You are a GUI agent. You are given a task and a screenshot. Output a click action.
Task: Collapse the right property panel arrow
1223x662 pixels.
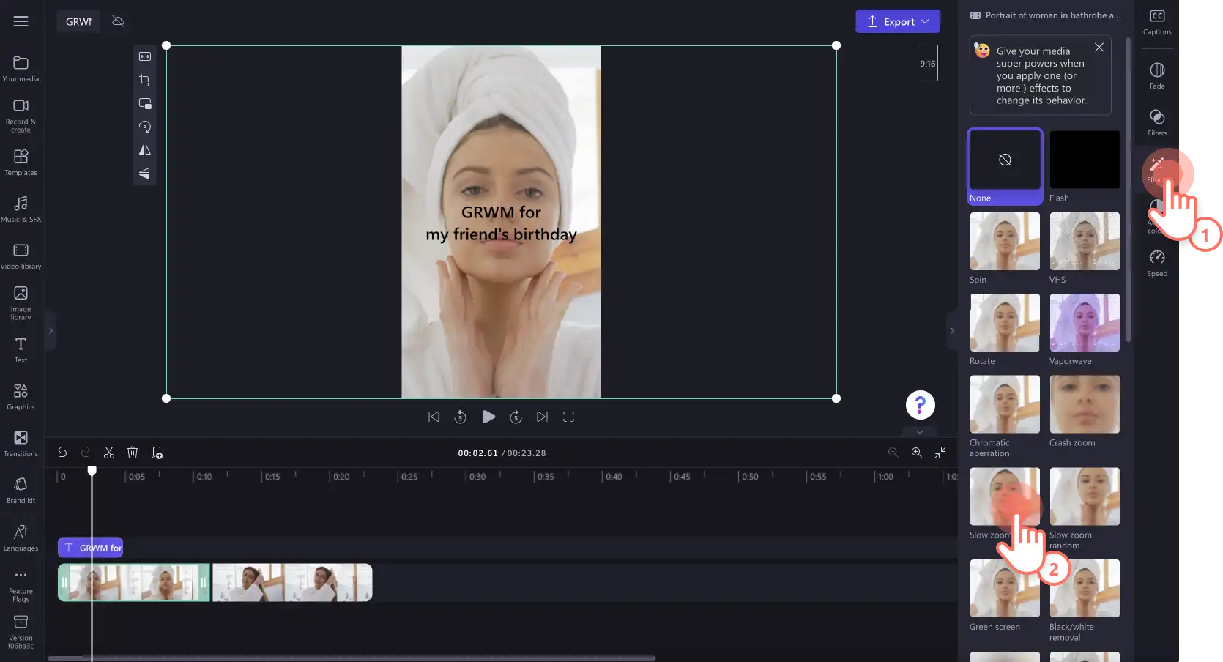(x=952, y=331)
